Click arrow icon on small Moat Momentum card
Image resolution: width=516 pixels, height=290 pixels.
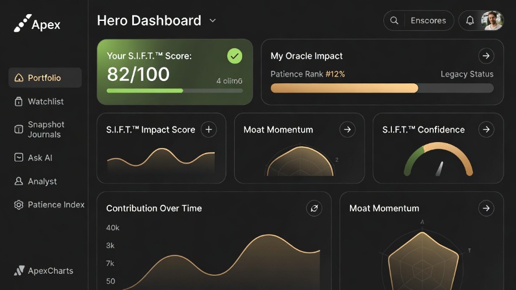(x=348, y=130)
